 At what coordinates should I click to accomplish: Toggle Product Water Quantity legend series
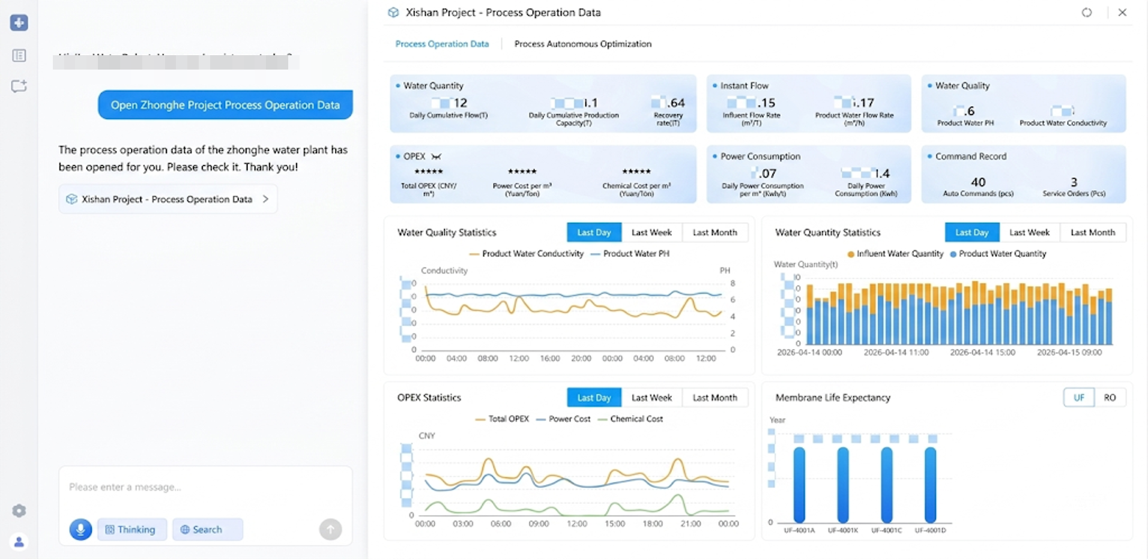tap(998, 254)
